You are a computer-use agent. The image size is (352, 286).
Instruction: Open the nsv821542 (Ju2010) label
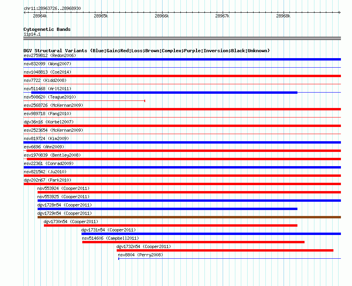[45, 172]
